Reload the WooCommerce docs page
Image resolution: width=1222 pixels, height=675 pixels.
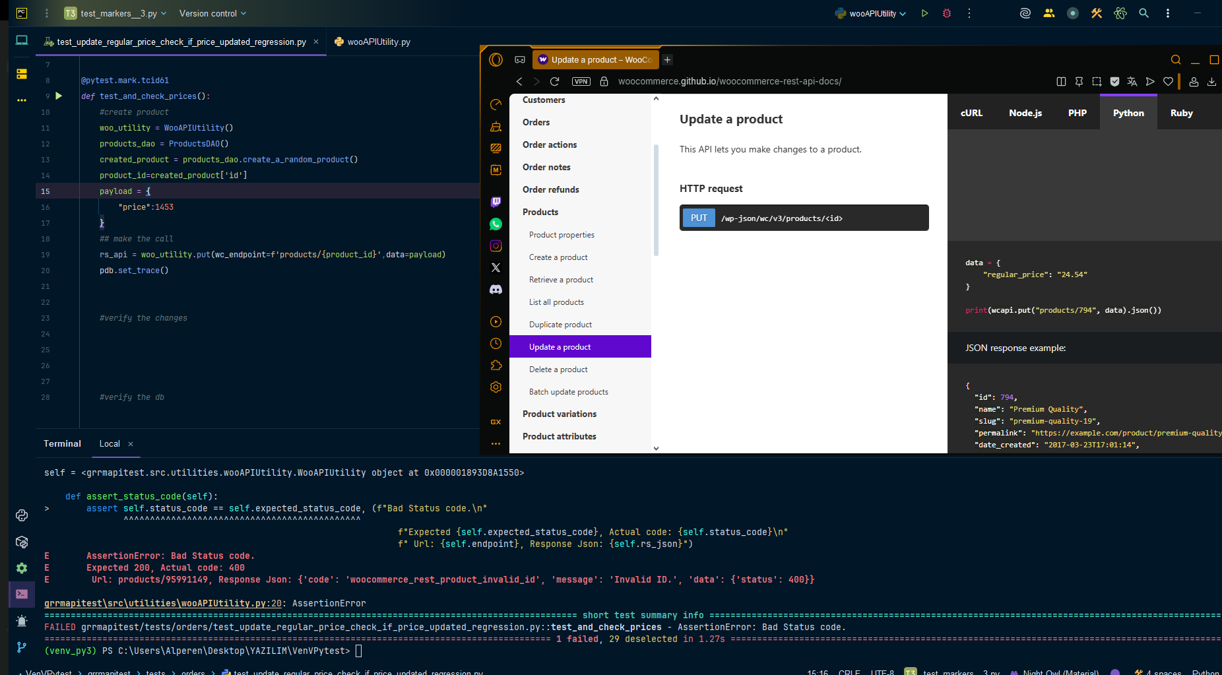click(x=554, y=81)
